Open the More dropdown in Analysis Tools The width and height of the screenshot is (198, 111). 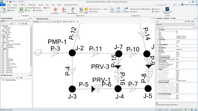point(105,9)
